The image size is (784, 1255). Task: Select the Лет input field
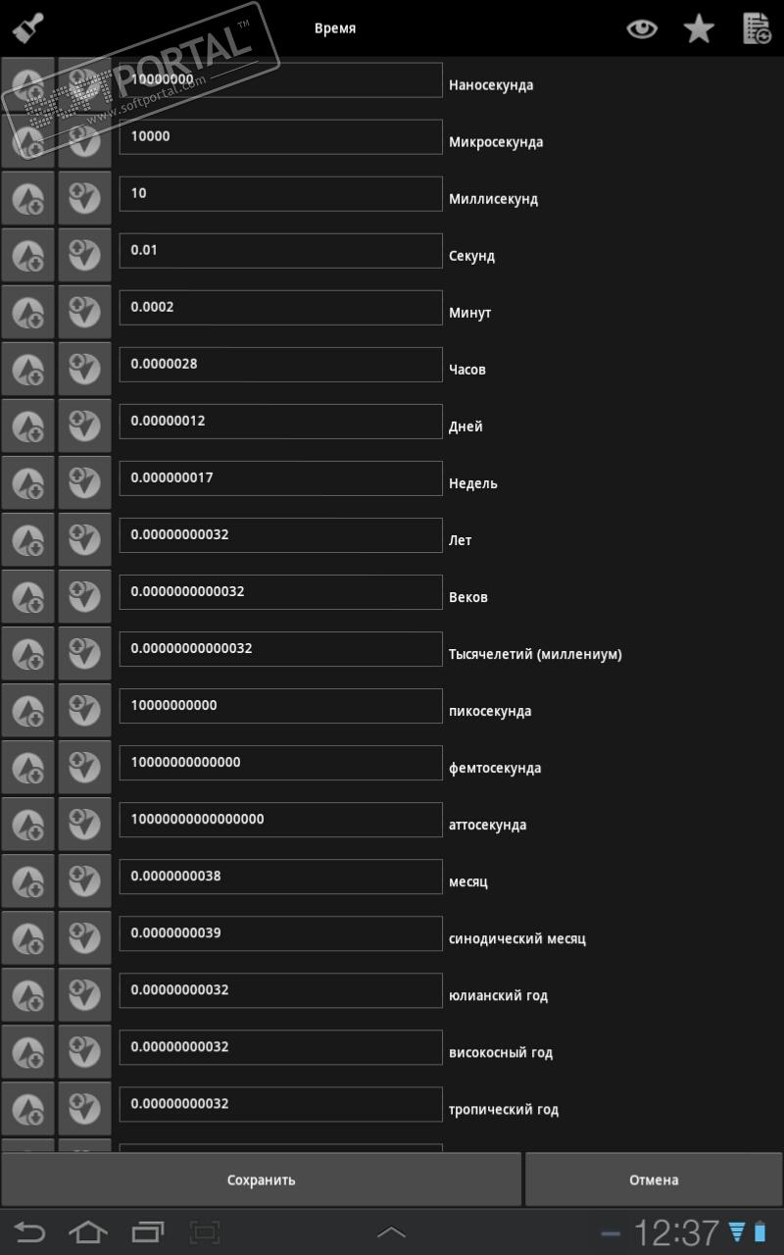pos(280,534)
